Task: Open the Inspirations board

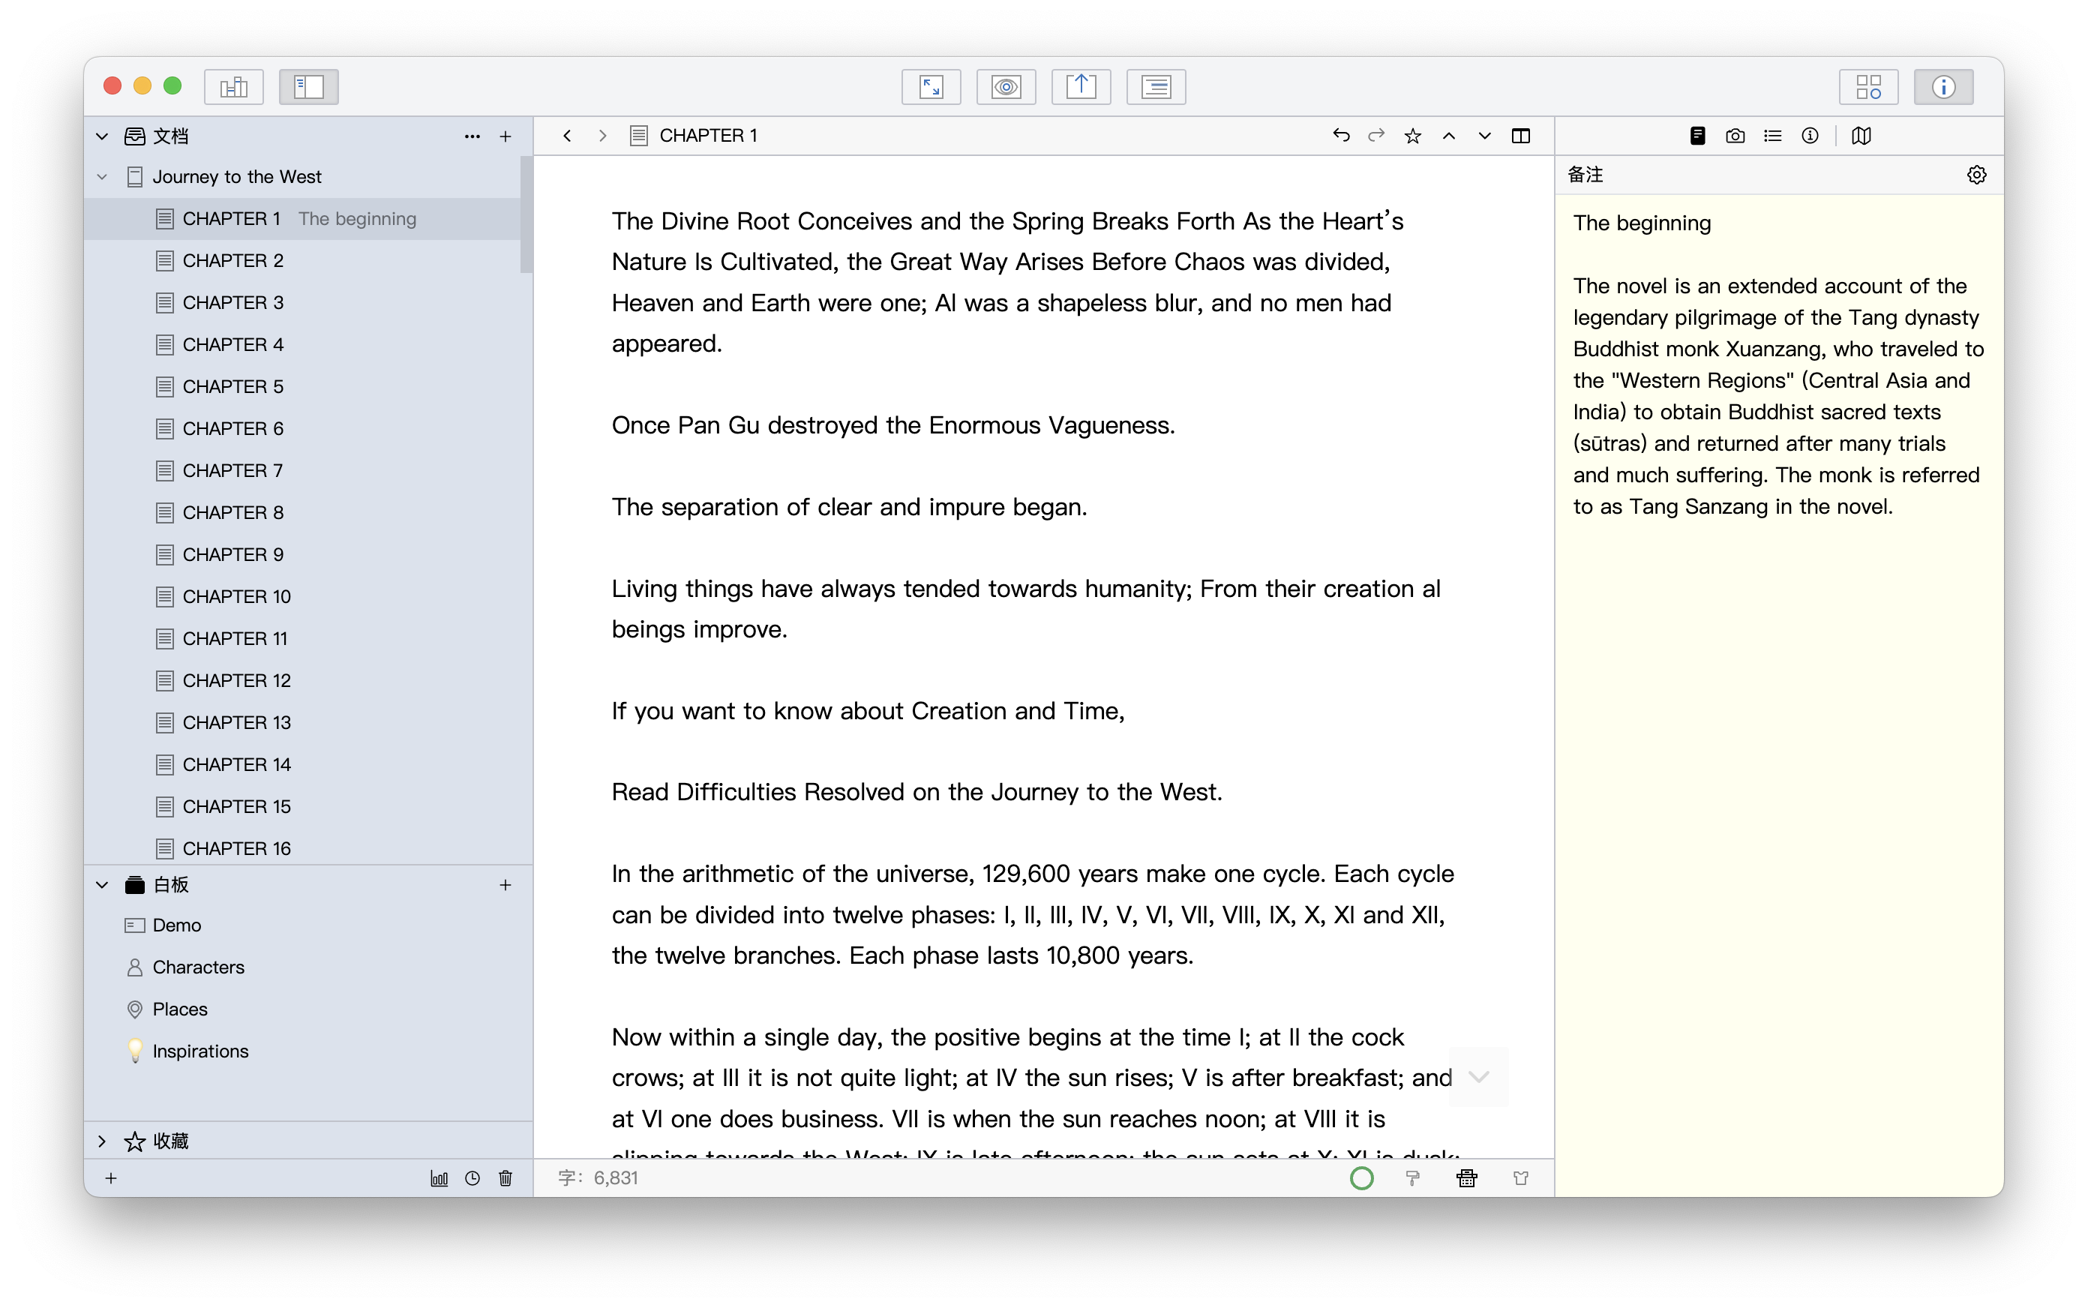Action: tap(308, 1051)
